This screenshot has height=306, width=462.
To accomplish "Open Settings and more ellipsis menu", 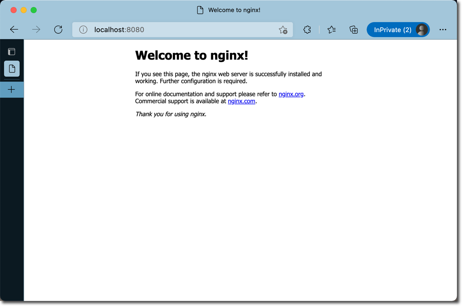I will pos(442,30).
